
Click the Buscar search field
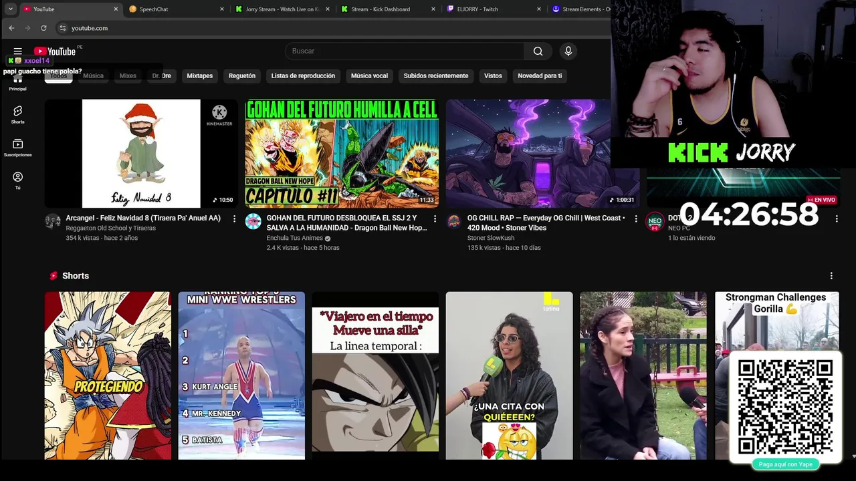click(405, 51)
